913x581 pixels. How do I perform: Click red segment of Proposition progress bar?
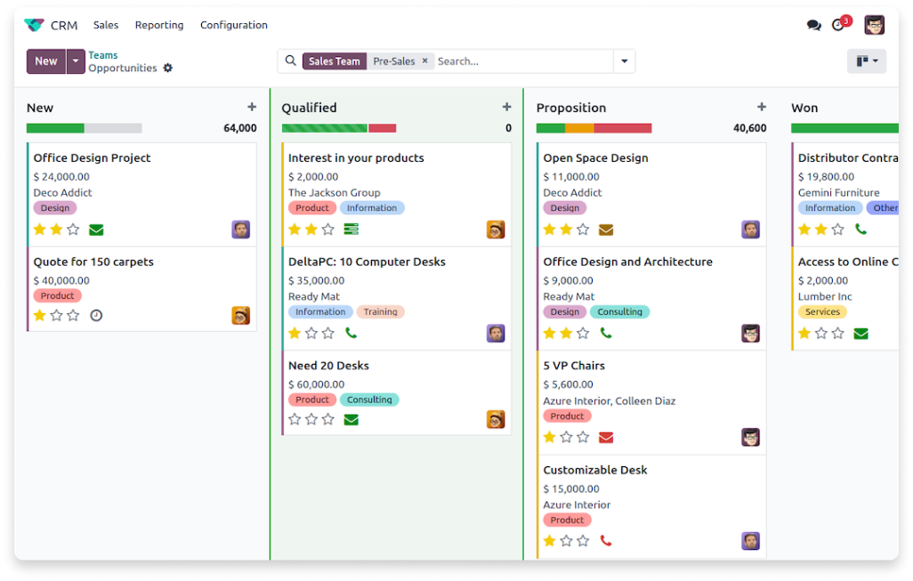tap(623, 128)
